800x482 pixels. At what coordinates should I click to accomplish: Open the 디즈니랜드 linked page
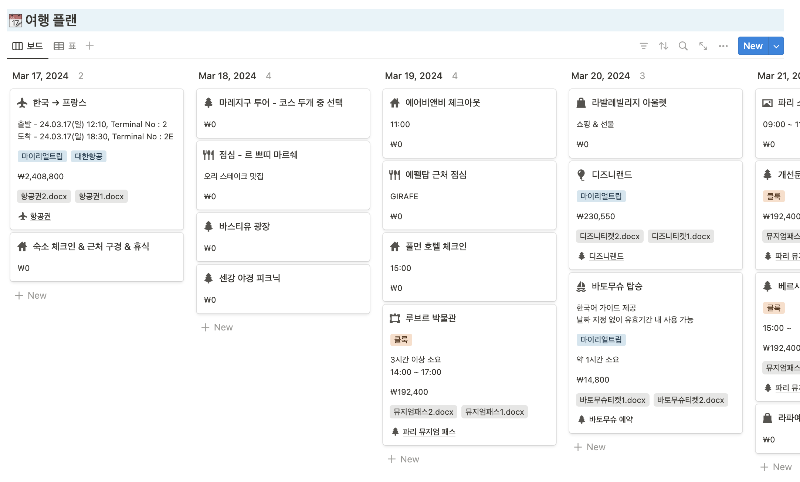click(x=606, y=256)
